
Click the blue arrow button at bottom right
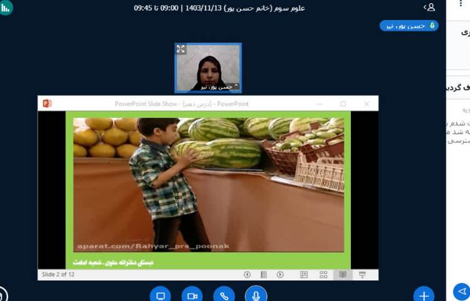[461, 291]
